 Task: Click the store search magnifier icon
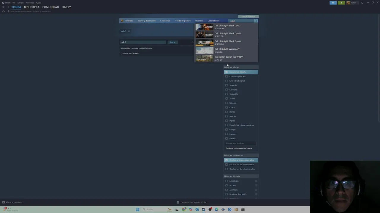tap(256, 21)
